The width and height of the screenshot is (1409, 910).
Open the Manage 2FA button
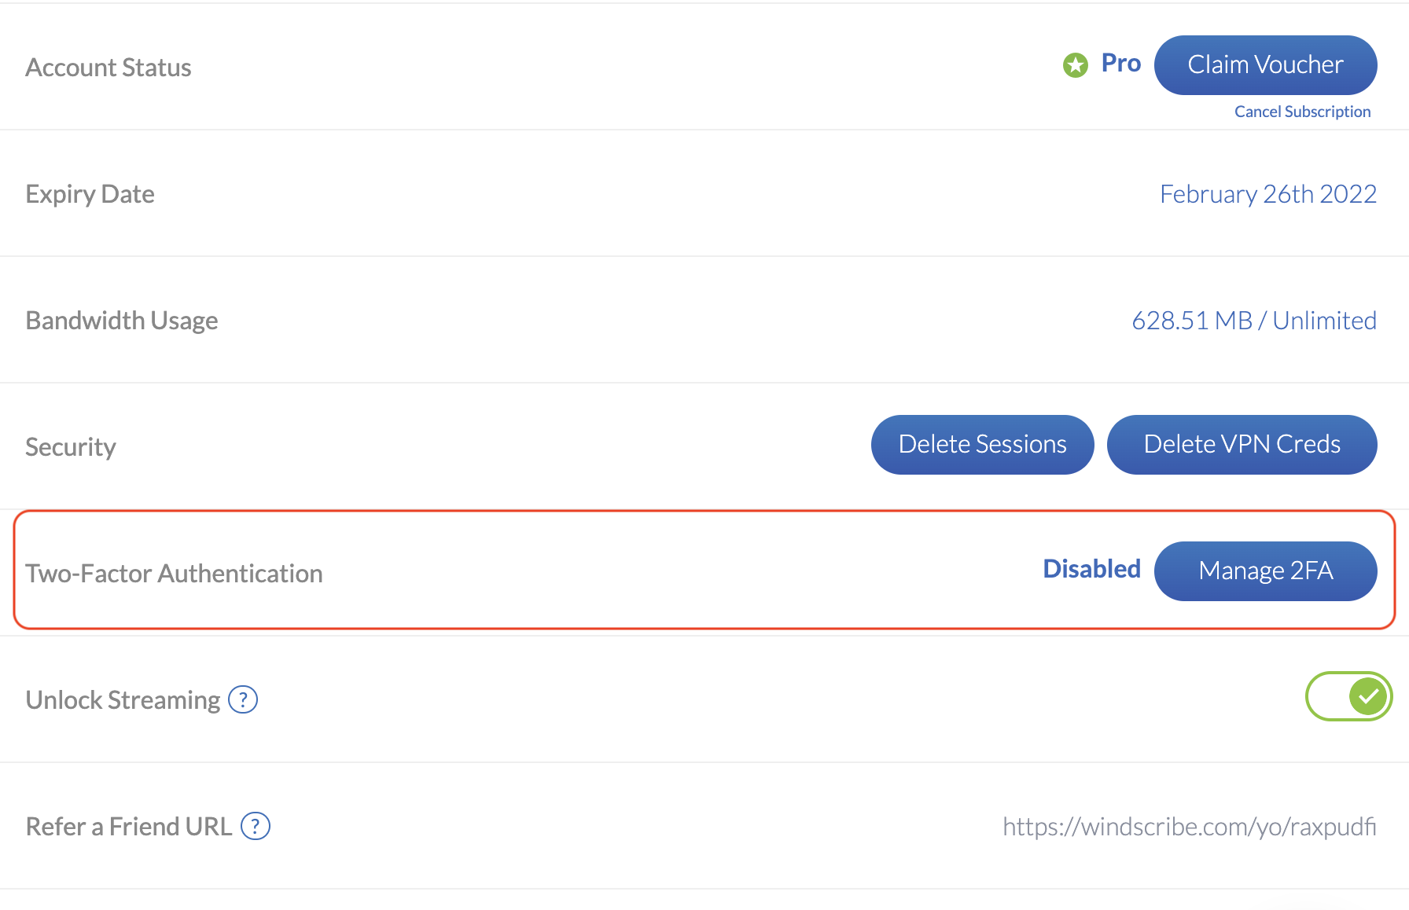tap(1266, 571)
